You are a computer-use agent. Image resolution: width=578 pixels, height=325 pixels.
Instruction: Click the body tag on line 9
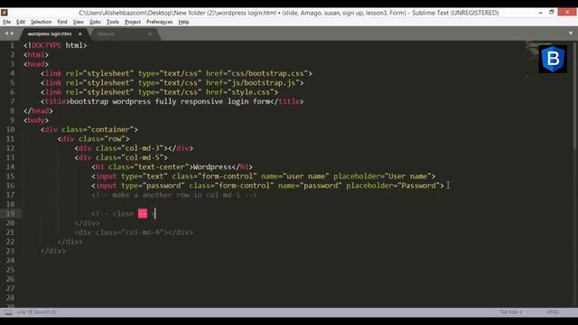pyautogui.click(x=36, y=120)
